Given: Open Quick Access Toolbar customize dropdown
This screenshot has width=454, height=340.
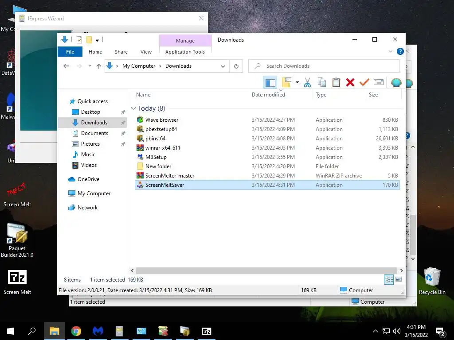Looking at the screenshot, I should 97,40.
